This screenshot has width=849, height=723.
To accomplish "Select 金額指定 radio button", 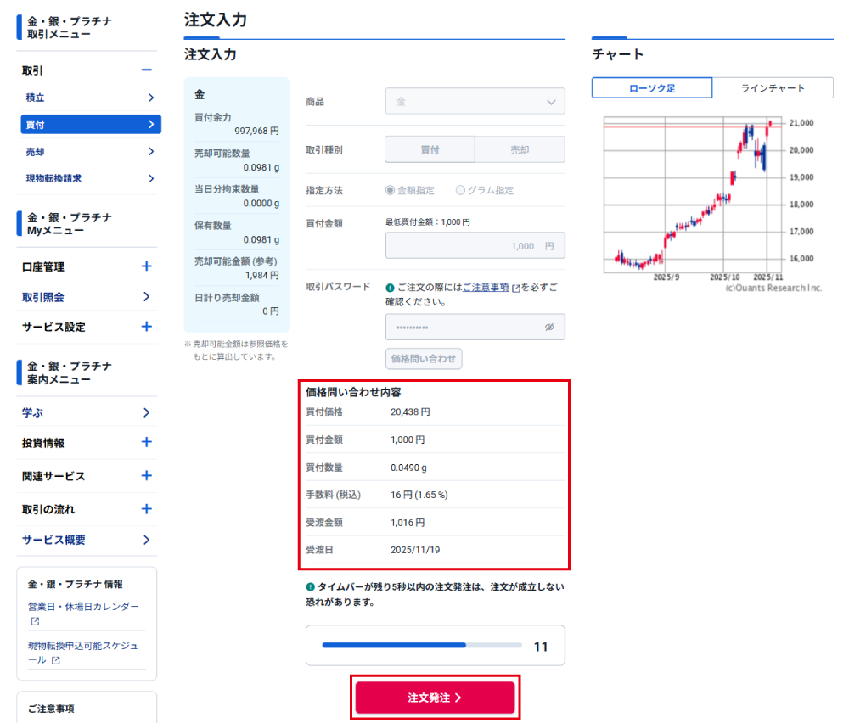I will [x=391, y=191].
